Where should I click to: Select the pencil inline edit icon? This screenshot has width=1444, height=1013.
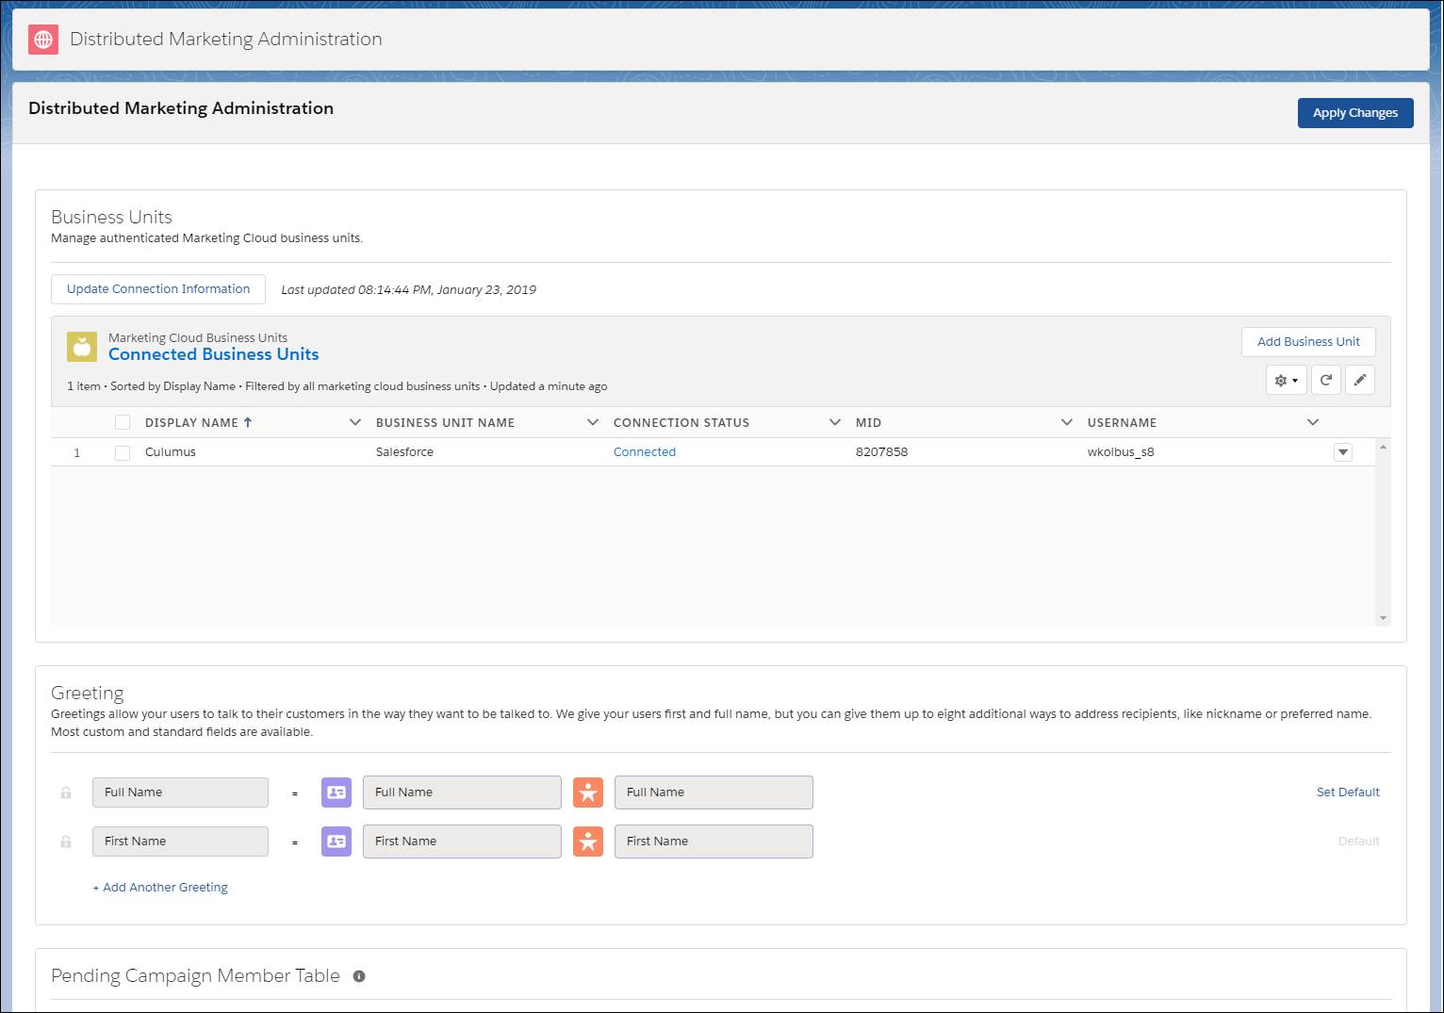pos(1360,380)
